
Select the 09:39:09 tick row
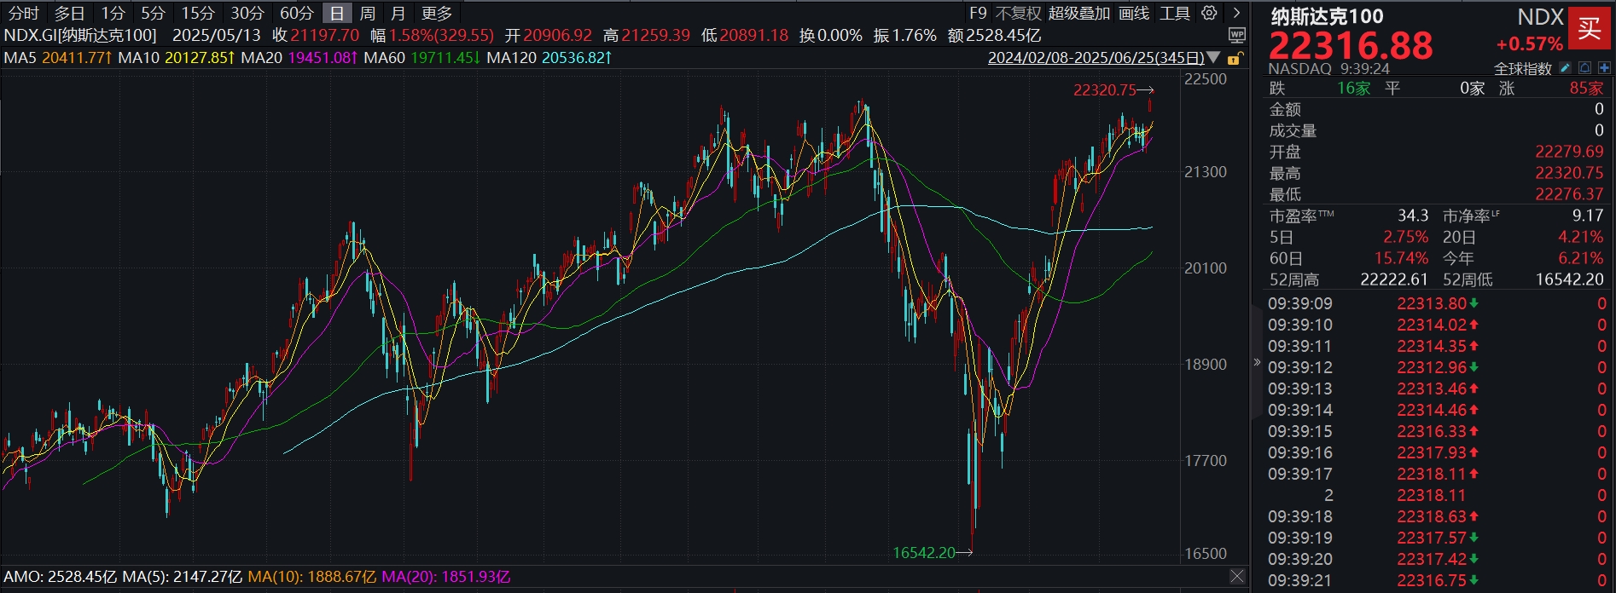click(1437, 303)
